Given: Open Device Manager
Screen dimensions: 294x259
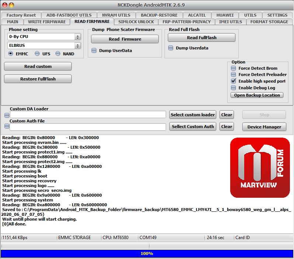Looking at the screenshot, I should (264, 127).
